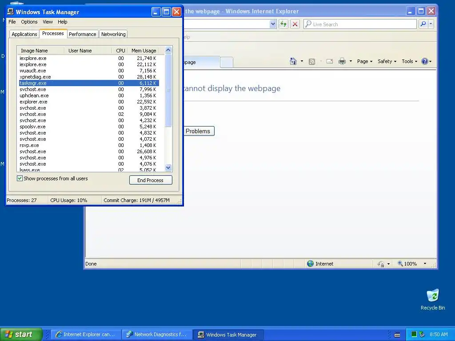The width and height of the screenshot is (455, 341).
Task: Select the wuauclt.exe process row
Action: coord(89,71)
